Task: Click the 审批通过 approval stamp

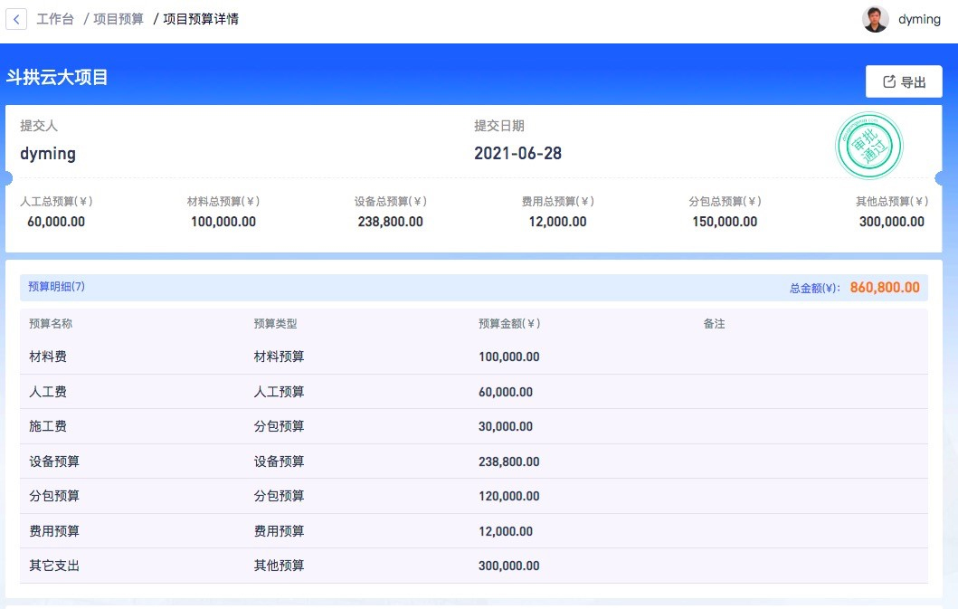Action: [x=869, y=146]
